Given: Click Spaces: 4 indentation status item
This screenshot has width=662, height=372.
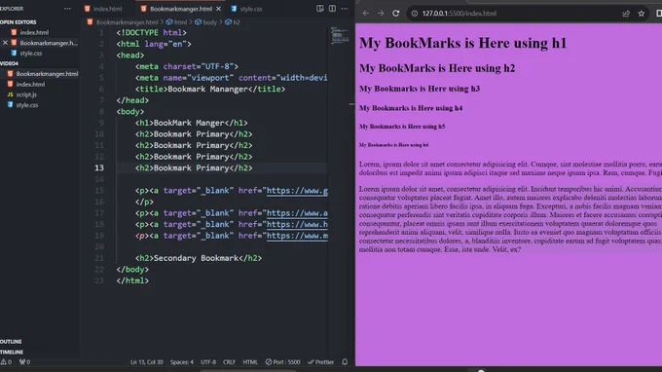Looking at the screenshot, I should coord(181,362).
